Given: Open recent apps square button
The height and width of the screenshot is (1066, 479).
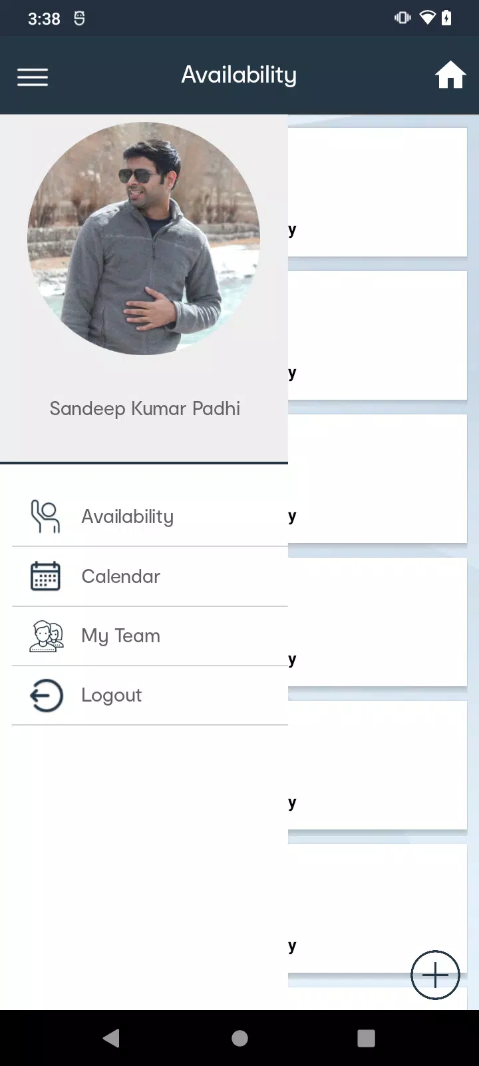Looking at the screenshot, I should coord(366,1038).
